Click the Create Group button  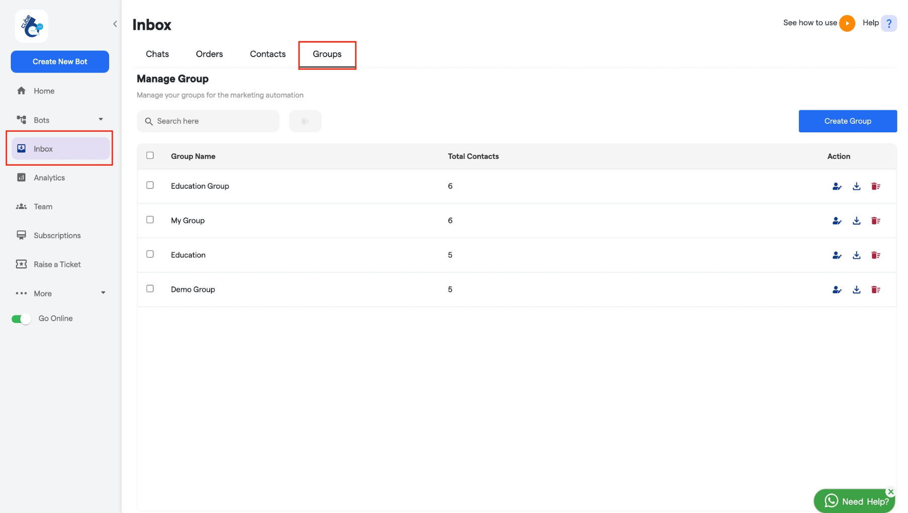pyautogui.click(x=848, y=121)
